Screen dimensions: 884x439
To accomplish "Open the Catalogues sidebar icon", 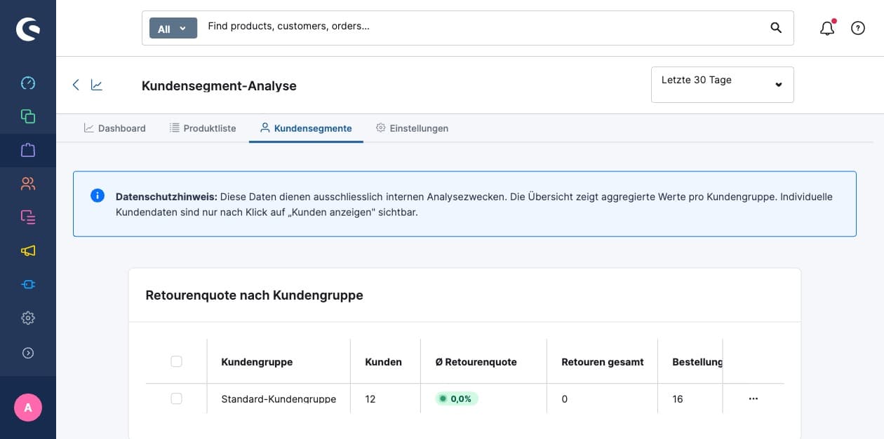I will point(28,116).
